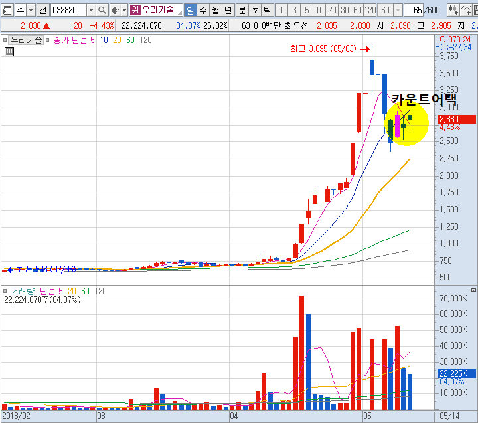
Task: Click the stock search magnifier icon
Action: tap(102, 10)
